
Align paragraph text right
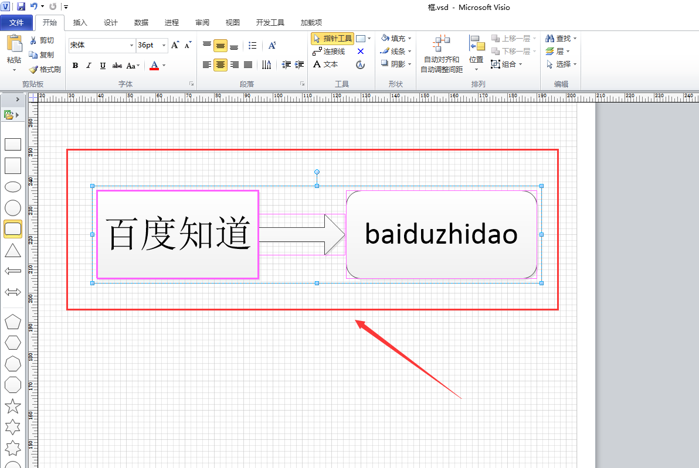pos(234,65)
